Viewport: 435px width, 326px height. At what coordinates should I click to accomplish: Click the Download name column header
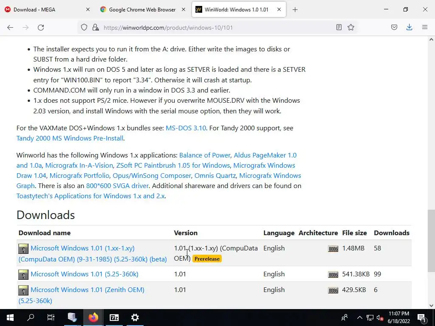tap(44, 233)
